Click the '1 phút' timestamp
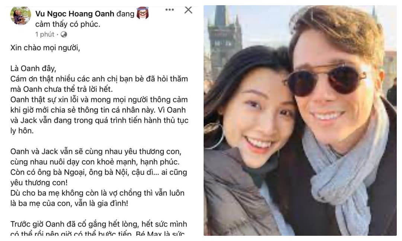402x241 pixels. 45,34
